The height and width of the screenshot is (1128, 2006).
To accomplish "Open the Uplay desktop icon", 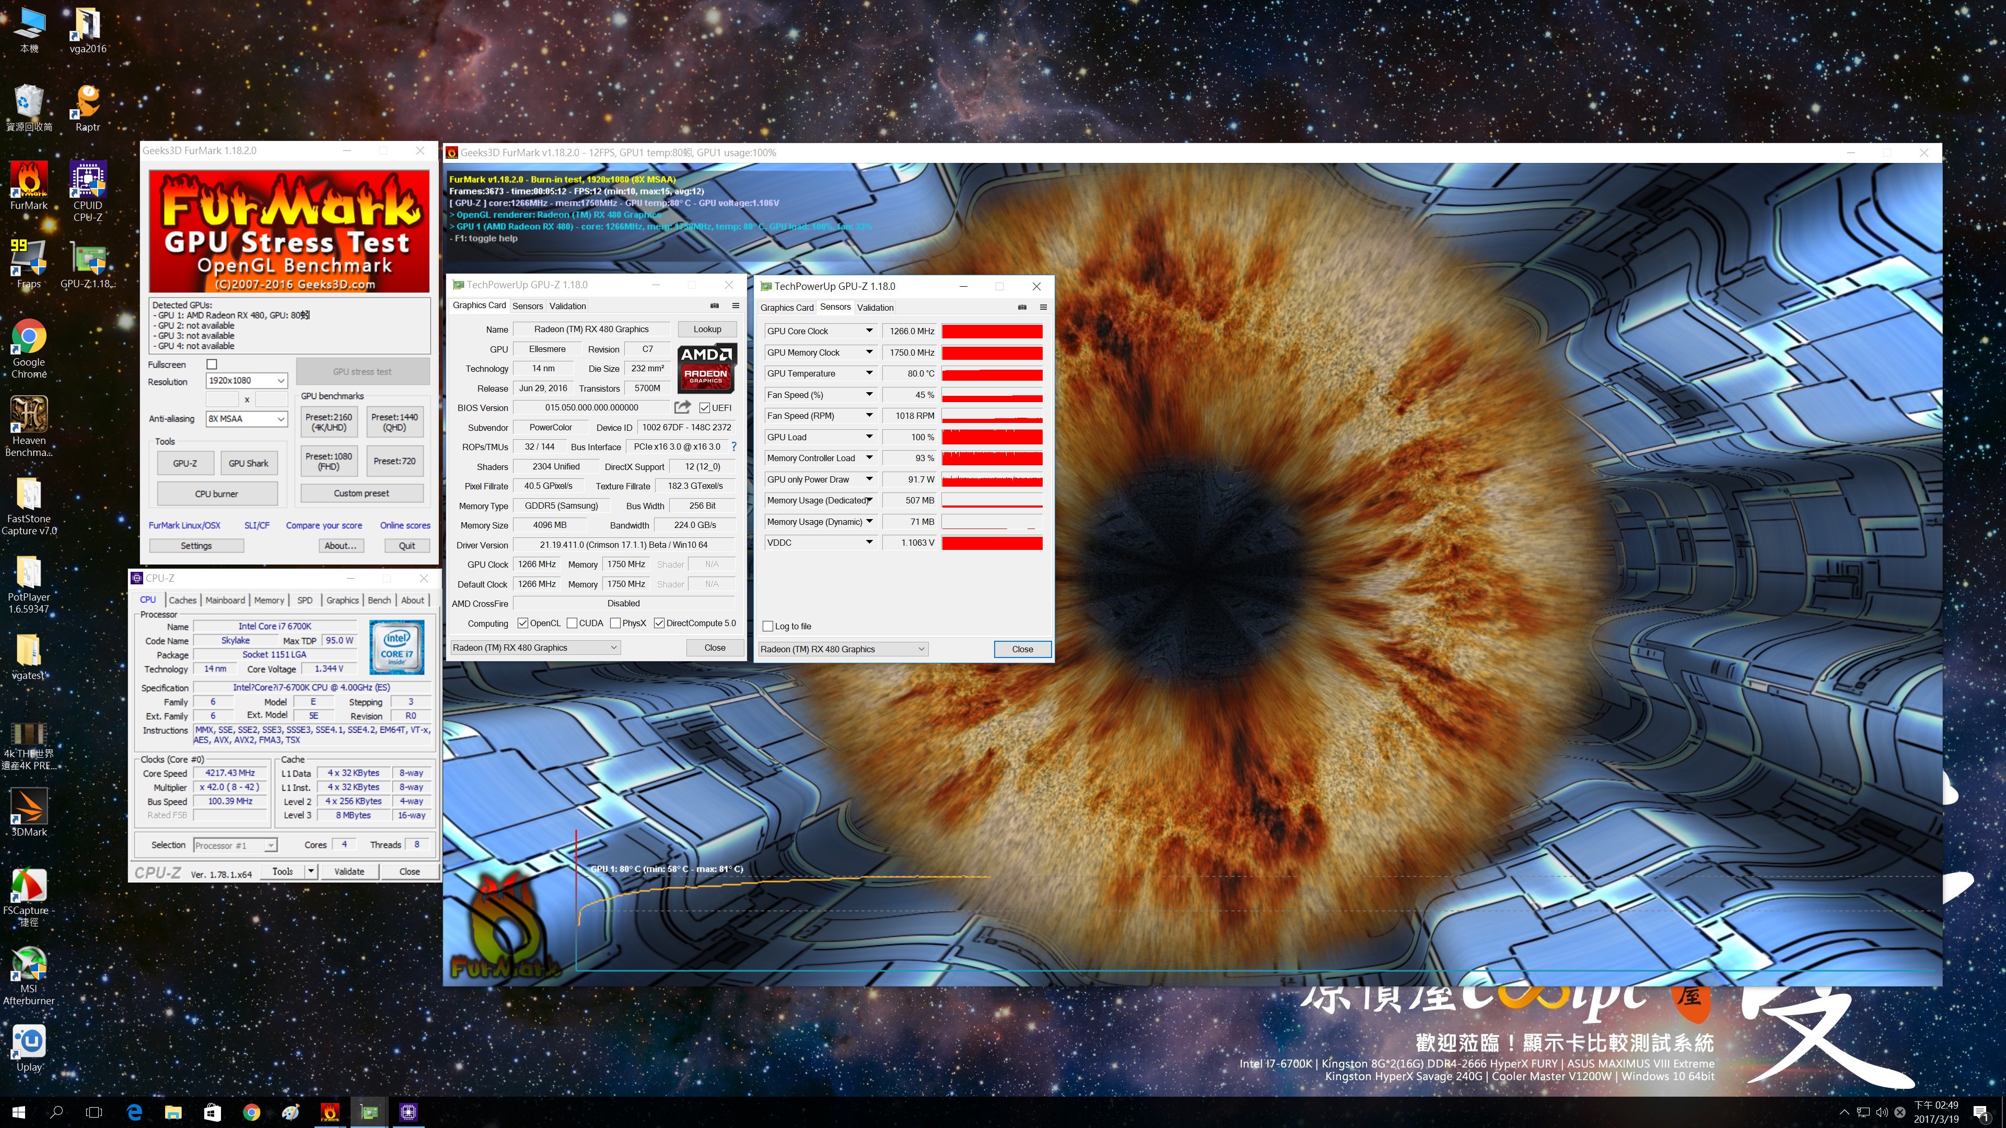I will click(x=29, y=1047).
